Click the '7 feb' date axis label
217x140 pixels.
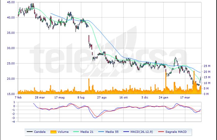[18, 97]
